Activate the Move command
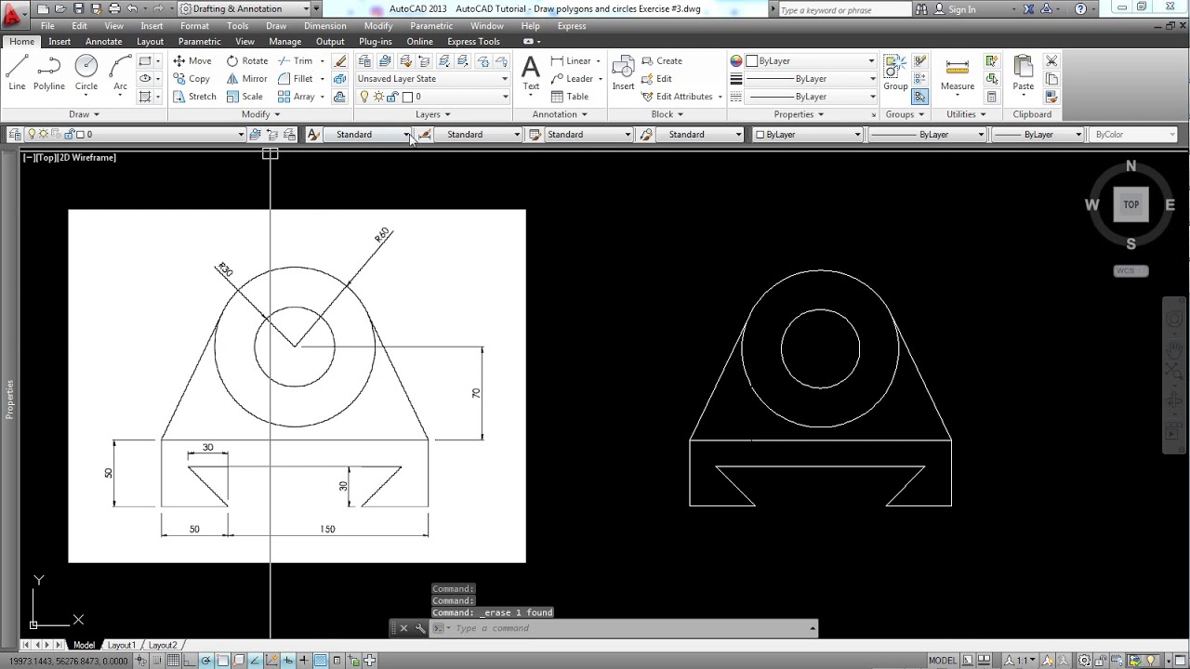The width and height of the screenshot is (1190, 669). coord(192,61)
